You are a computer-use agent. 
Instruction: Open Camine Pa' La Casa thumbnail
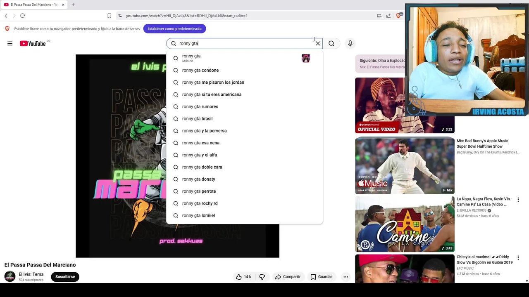(x=405, y=224)
